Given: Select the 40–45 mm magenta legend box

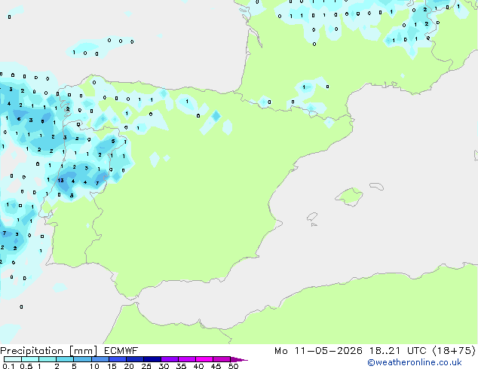Looking at the screenshot, I should [204, 359].
